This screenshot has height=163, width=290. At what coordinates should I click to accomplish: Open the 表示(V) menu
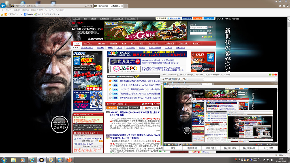coord(25,10)
